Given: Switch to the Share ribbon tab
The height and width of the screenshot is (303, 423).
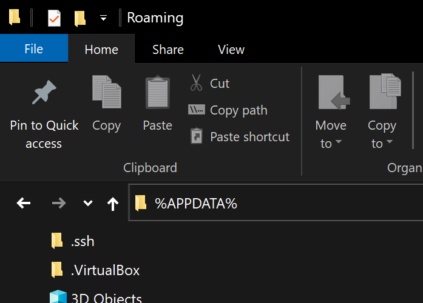Looking at the screenshot, I should point(168,50).
